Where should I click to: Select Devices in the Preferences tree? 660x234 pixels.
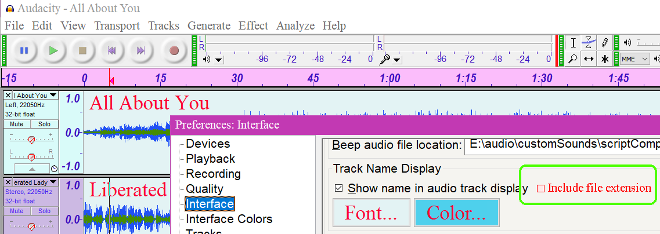point(208,144)
